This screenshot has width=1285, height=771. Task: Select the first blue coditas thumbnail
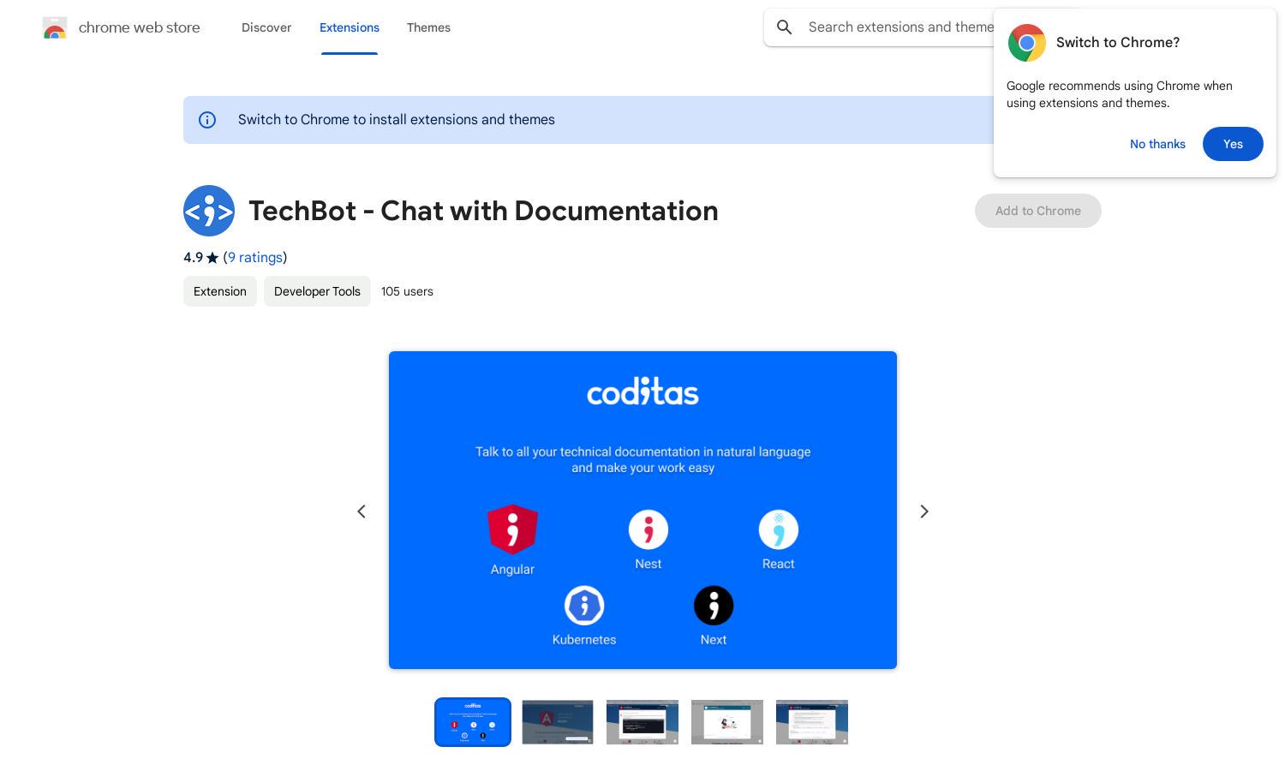pos(473,722)
